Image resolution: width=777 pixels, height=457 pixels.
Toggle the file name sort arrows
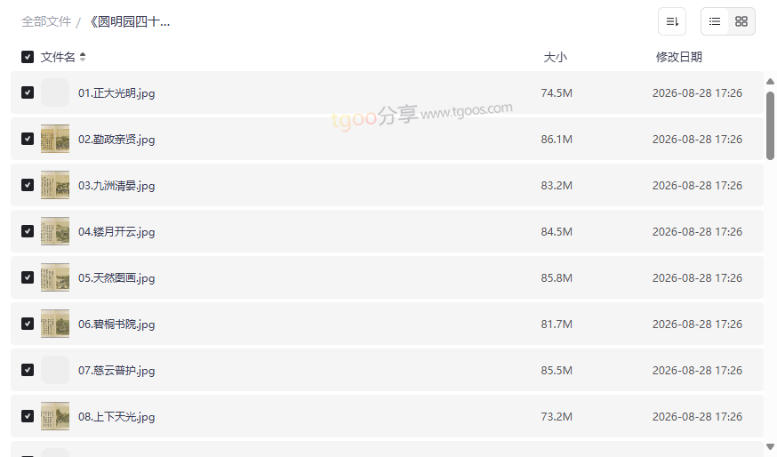[83, 57]
